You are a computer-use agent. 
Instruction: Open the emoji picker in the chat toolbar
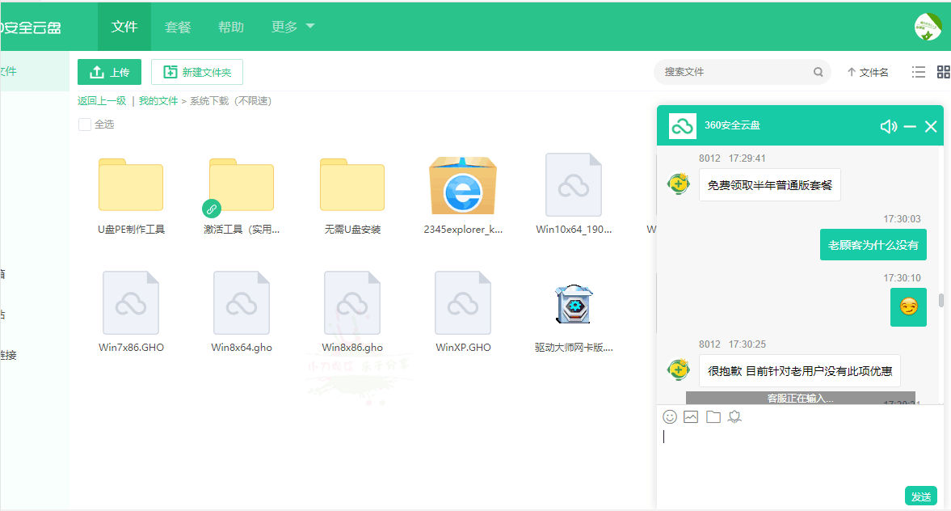670,416
